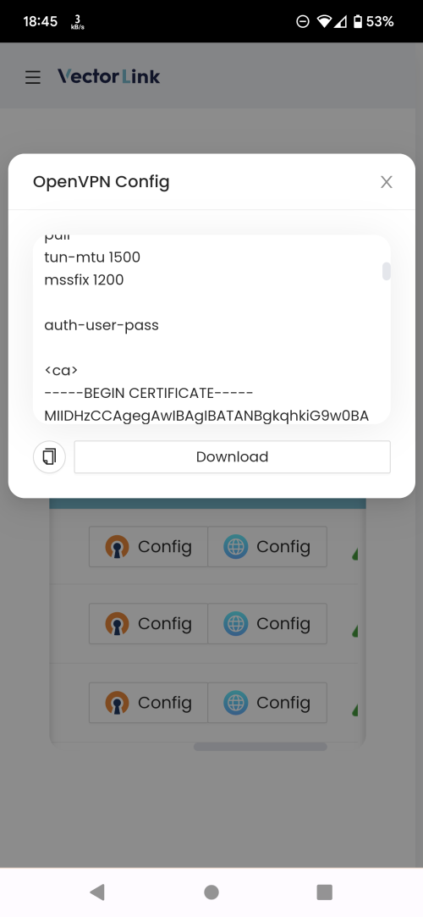Tap the mobile signal strength icon
The width and height of the screenshot is (423, 917).
(x=341, y=22)
